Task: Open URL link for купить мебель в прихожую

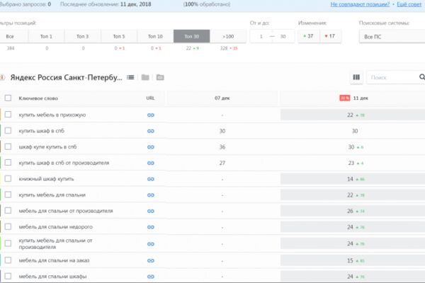Action: coord(151,115)
